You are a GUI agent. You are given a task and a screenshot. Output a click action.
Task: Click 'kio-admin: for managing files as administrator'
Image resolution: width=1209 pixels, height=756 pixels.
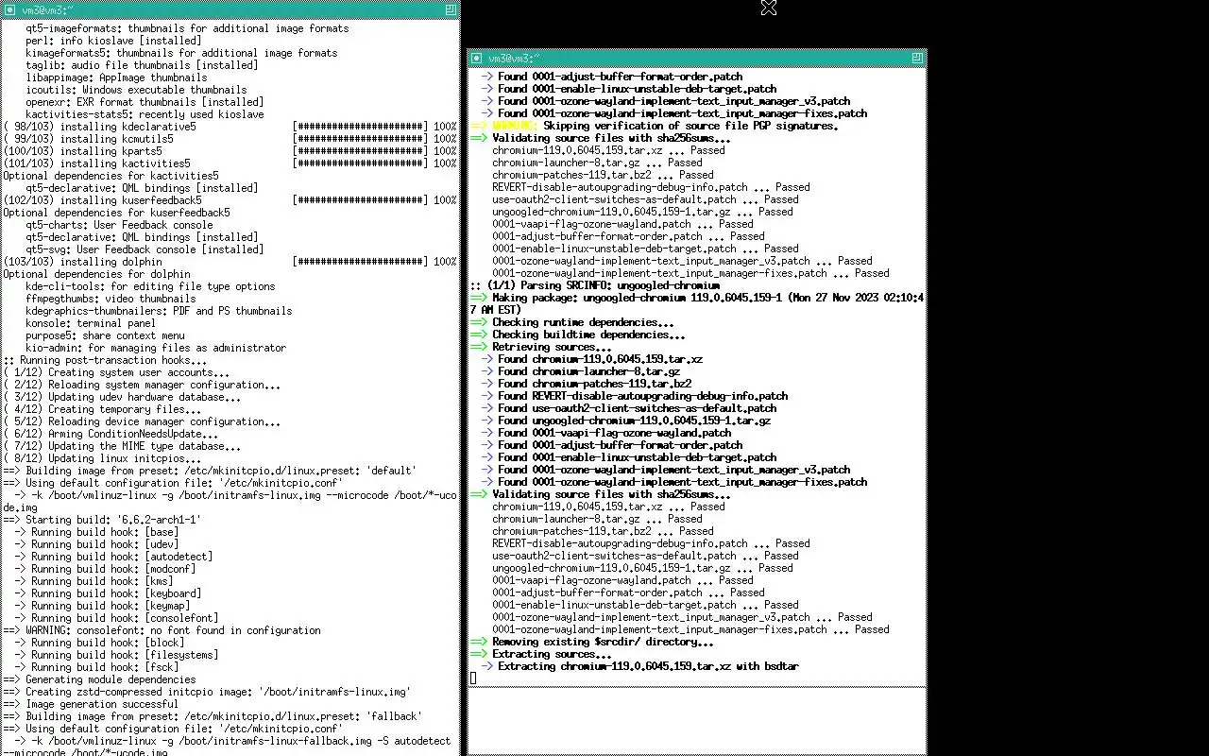(156, 348)
